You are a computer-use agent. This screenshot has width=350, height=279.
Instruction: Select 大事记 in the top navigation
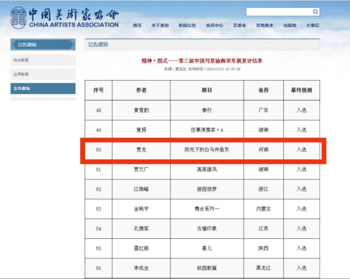(x=312, y=25)
